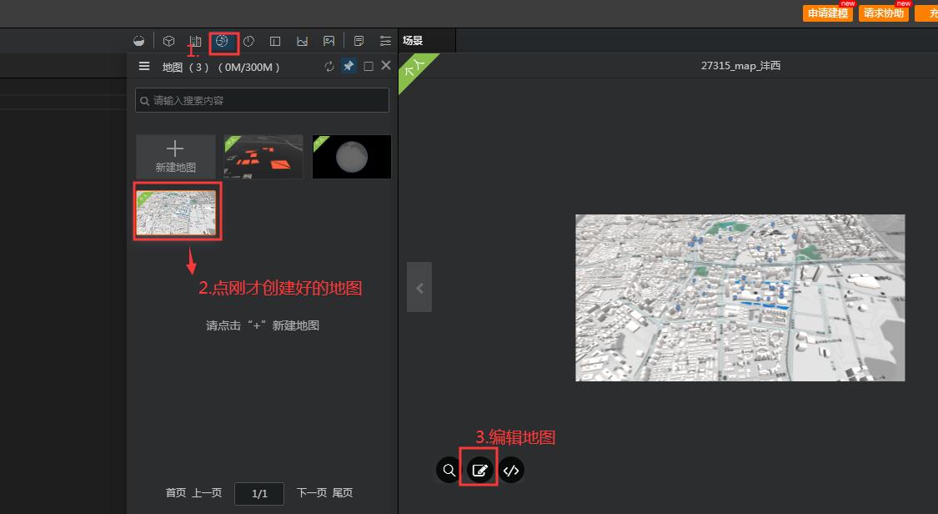This screenshot has height=514, width=938.
Task: Collapse the scene panel with the left chevron
Action: click(419, 287)
